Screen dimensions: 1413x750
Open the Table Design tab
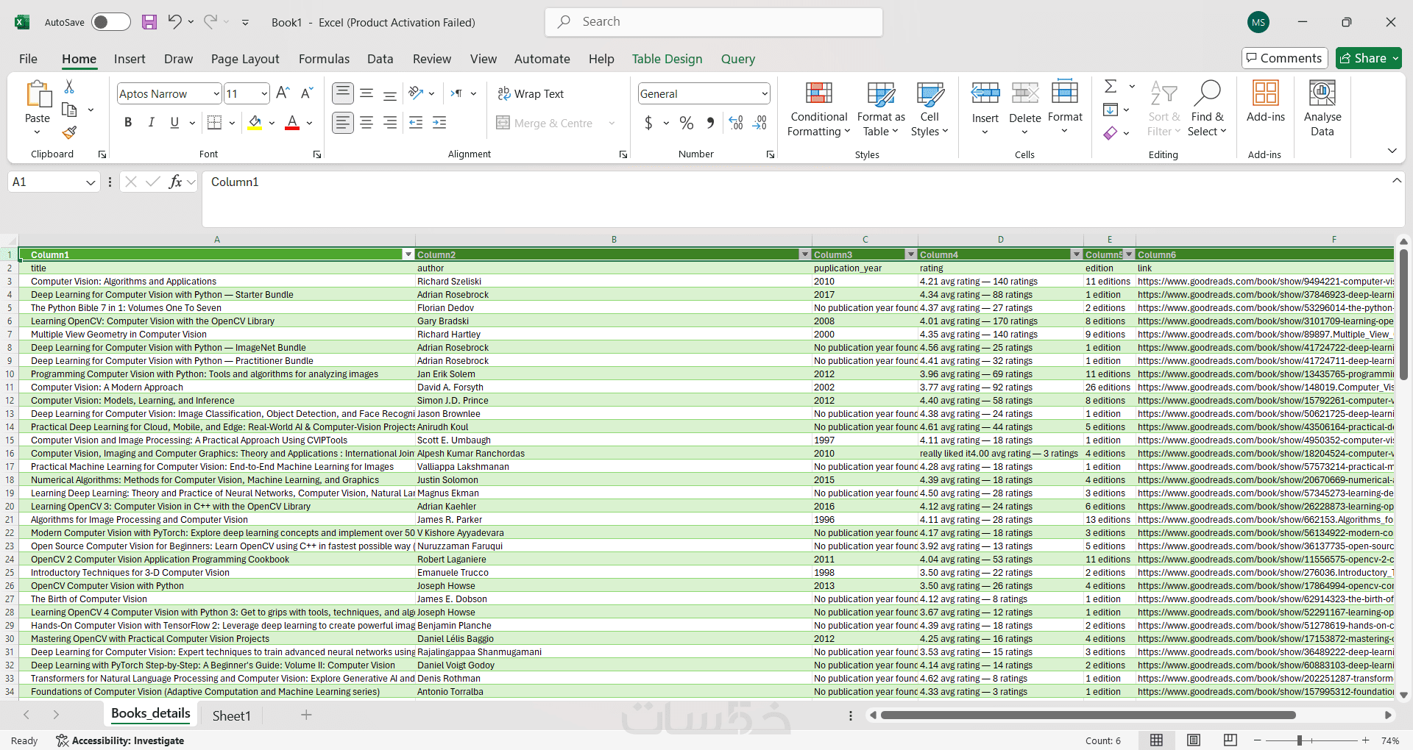[x=667, y=59]
